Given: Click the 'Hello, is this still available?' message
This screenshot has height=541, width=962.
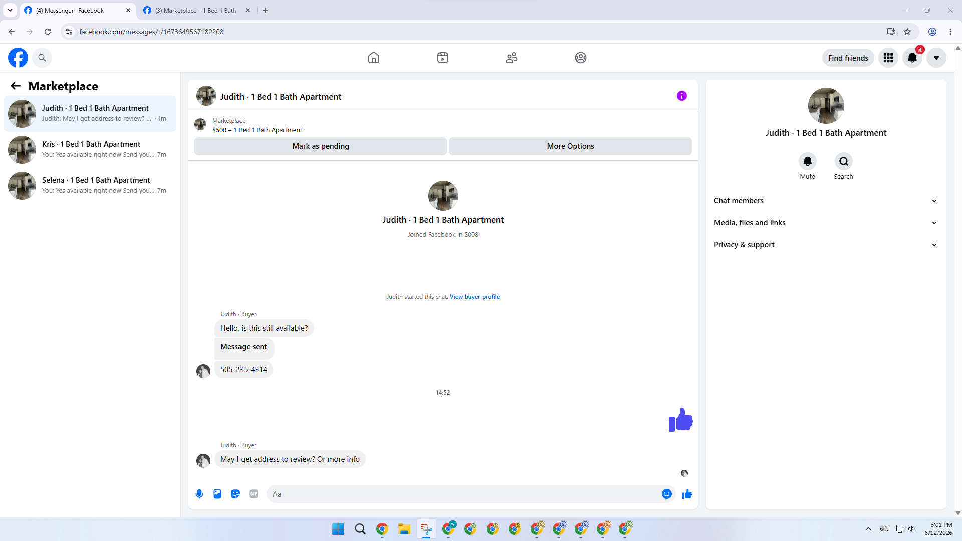Looking at the screenshot, I should [x=264, y=328].
